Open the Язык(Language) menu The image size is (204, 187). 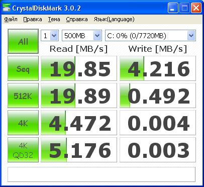point(114,19)
